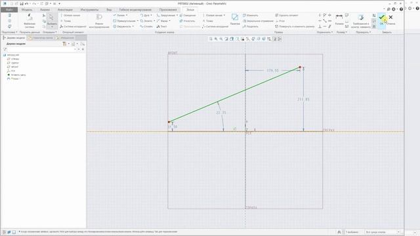Viewport: 420px width, 236px height.
Task: Click the Dimension (Размер) tool
Action: coord(339,19)
